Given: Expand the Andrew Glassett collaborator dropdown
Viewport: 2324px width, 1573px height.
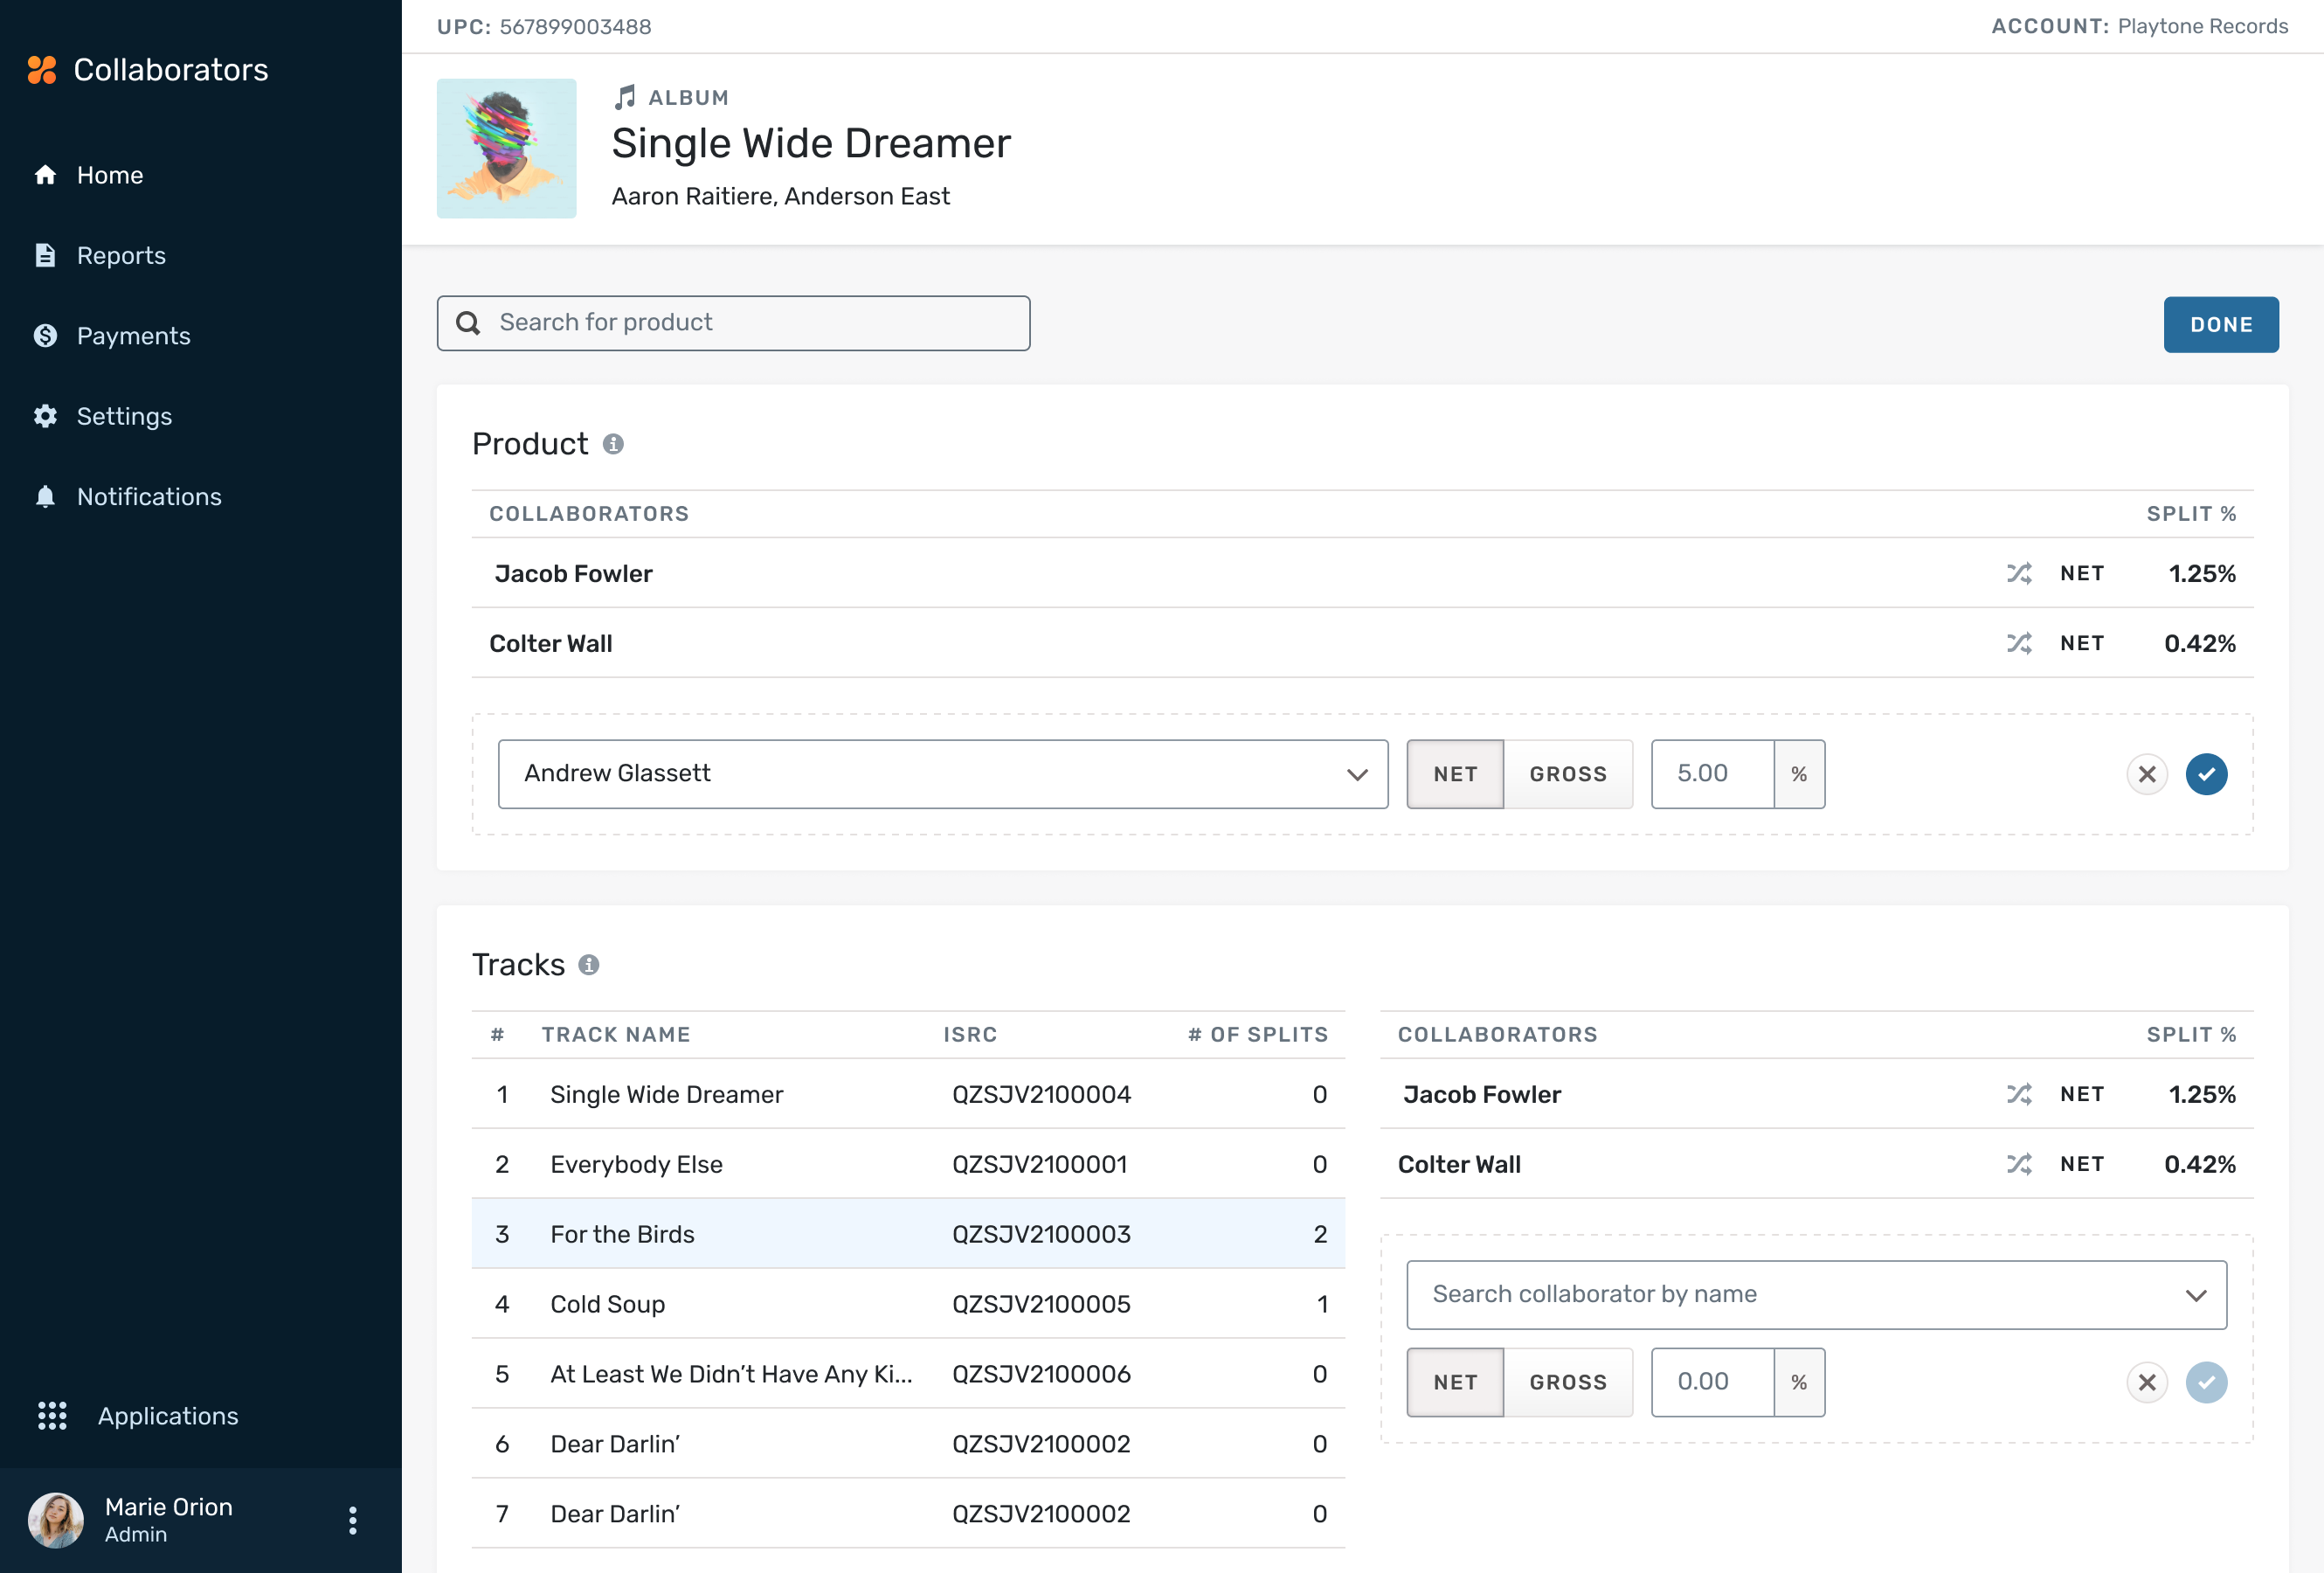Looking at the screenshot, I should point(1357,773).
